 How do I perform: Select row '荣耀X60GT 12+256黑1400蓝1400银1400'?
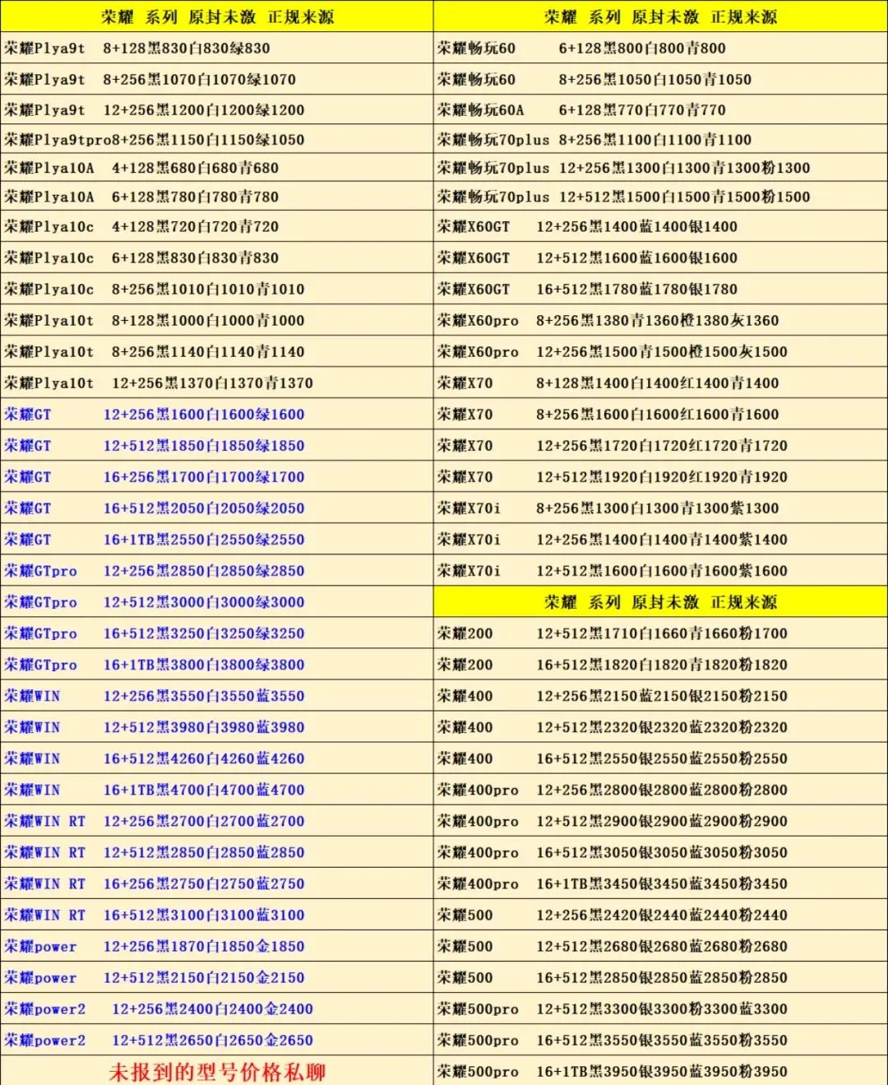point(660,227)
